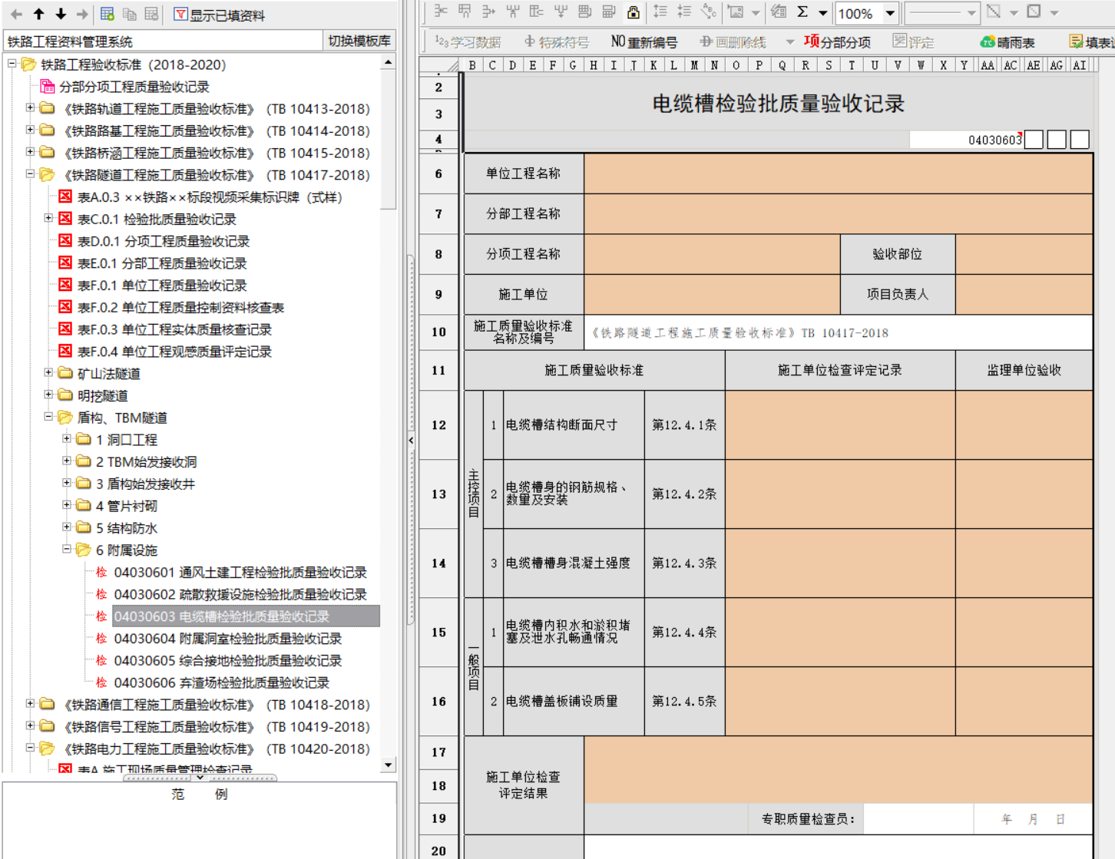Click the tree panel scroll down arrow
Image resolution: width=1115 pixels, height=859 pixels.
pos(389,765)
